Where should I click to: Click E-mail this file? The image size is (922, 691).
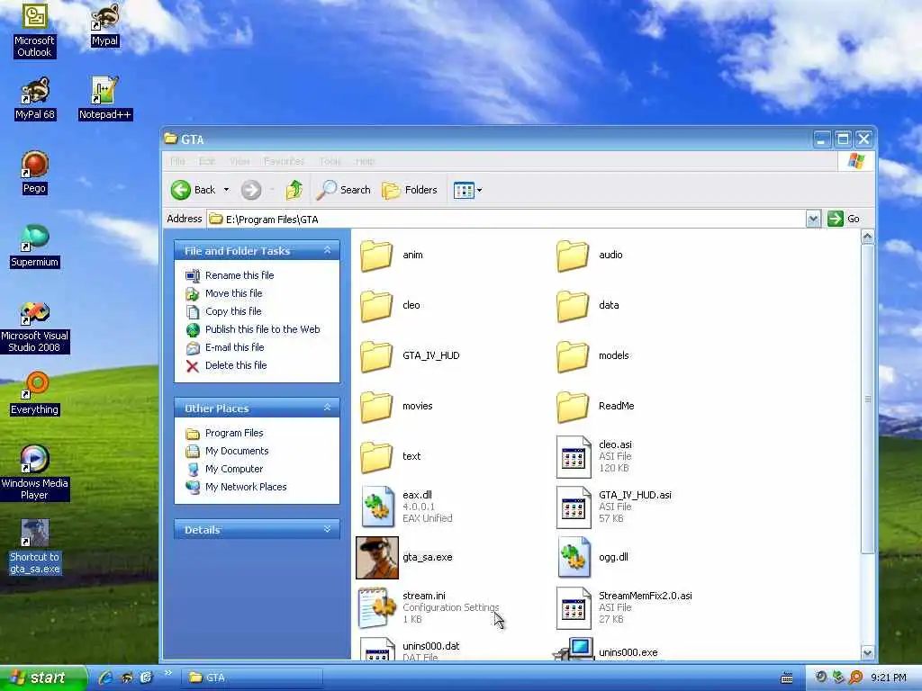235,347
